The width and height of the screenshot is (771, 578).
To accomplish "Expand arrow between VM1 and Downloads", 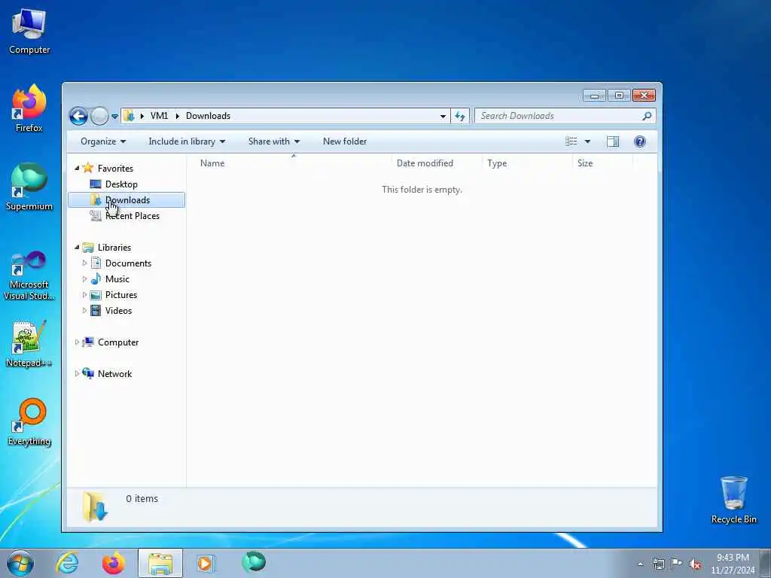I will point(177,116).
